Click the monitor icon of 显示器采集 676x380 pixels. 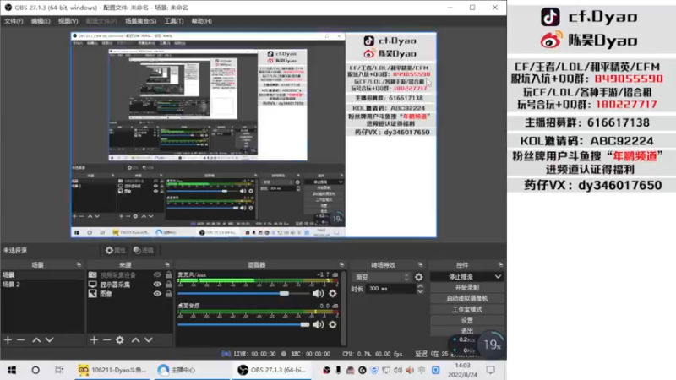click(93, 285)
